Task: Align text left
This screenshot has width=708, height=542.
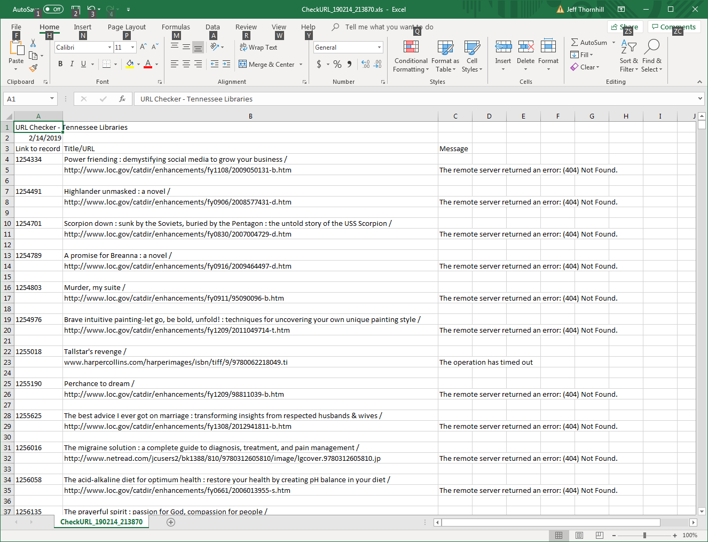Action: (x=175, y=64)
